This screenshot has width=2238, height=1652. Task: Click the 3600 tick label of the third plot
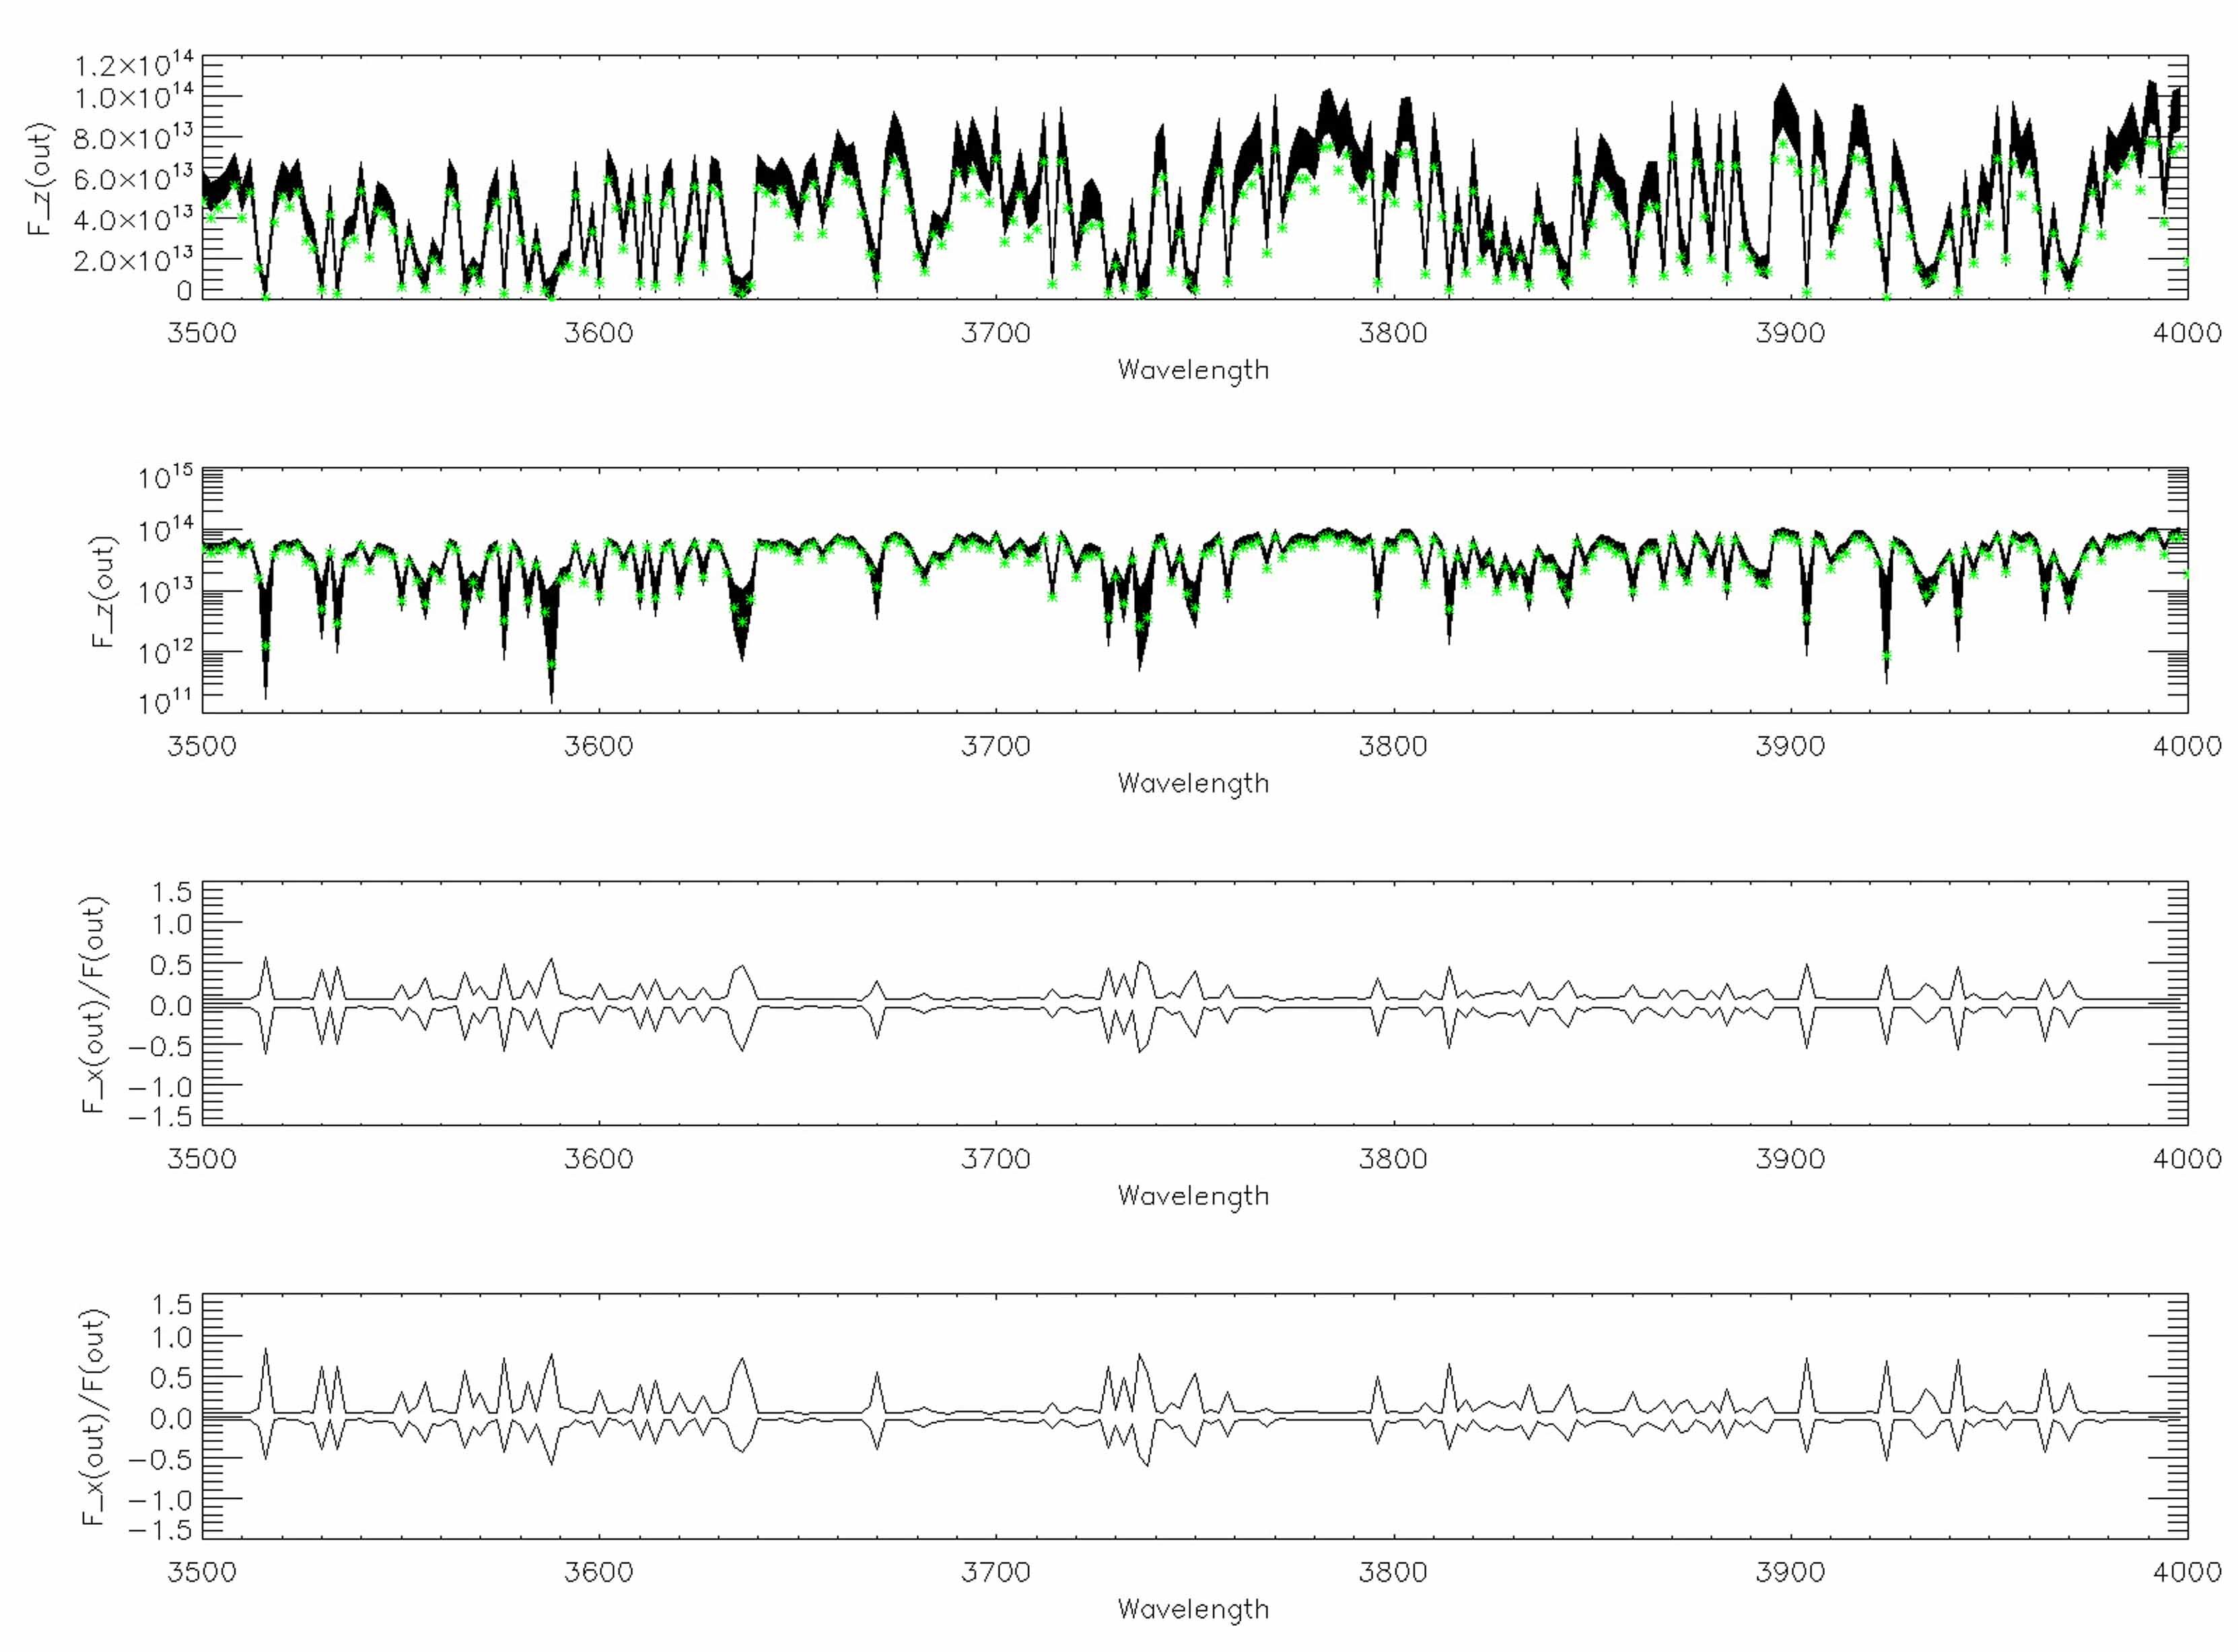point(599,1159)
